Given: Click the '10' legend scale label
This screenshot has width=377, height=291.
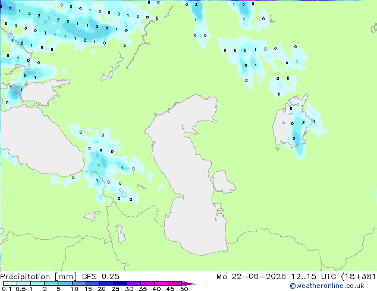Looking at the screenshot, I should (74, 289).
